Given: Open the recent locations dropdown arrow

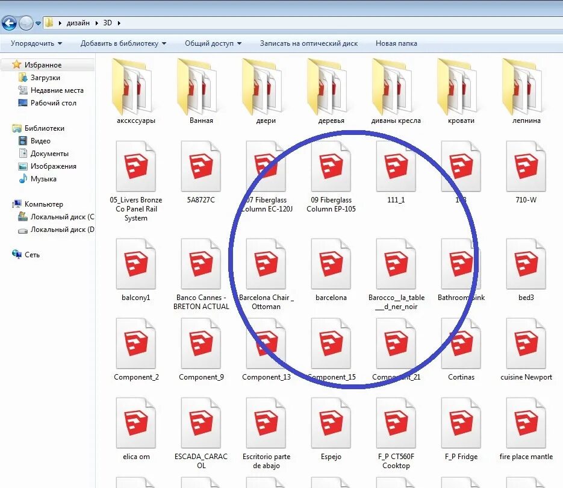Looking at the screenshot, I should [38, 23].
